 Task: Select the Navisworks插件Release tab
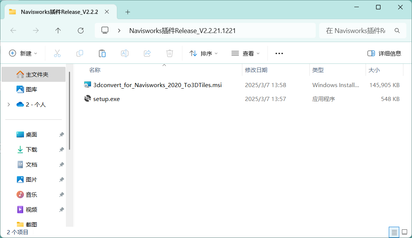click(60, 12)
